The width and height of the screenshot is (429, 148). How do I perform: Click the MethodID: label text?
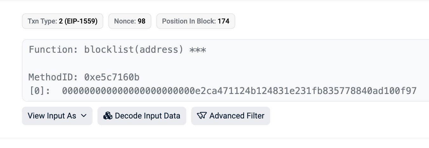[x=54, y=77]
